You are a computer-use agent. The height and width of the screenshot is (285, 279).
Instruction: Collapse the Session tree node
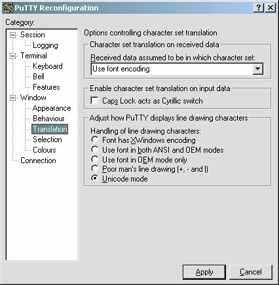13,35
